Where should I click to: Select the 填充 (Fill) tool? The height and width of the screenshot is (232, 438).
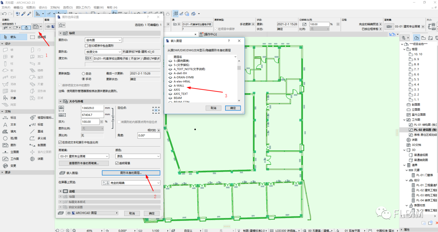point(10,131)
